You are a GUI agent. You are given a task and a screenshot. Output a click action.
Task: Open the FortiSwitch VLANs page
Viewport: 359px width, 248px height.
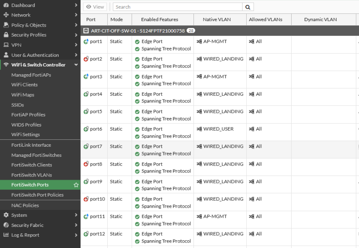pos(32,175)
